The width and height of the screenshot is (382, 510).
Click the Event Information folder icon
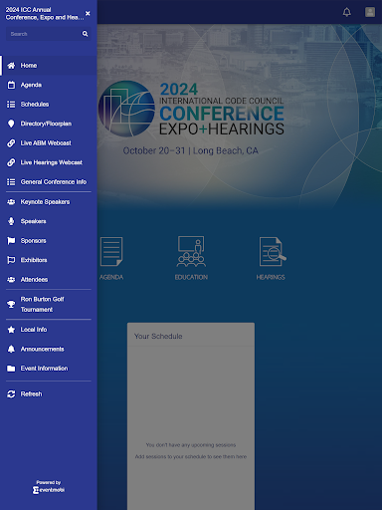[x=11, y=369]
